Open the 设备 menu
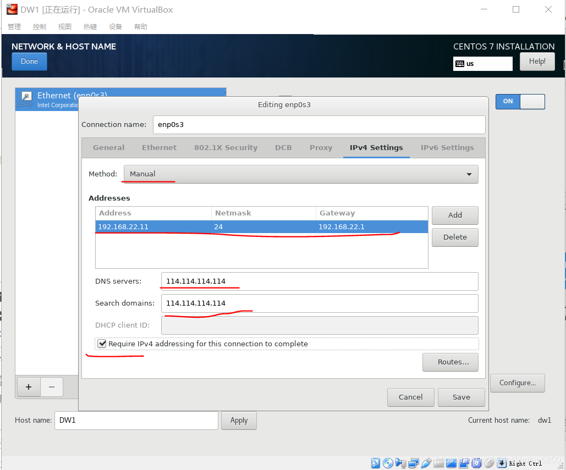Viewport: 566px width, 470px height. [x=116, y=27]
